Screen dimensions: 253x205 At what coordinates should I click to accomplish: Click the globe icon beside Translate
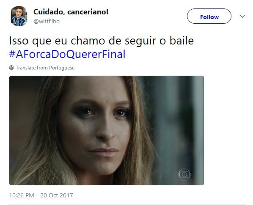(x=11, y=68)
